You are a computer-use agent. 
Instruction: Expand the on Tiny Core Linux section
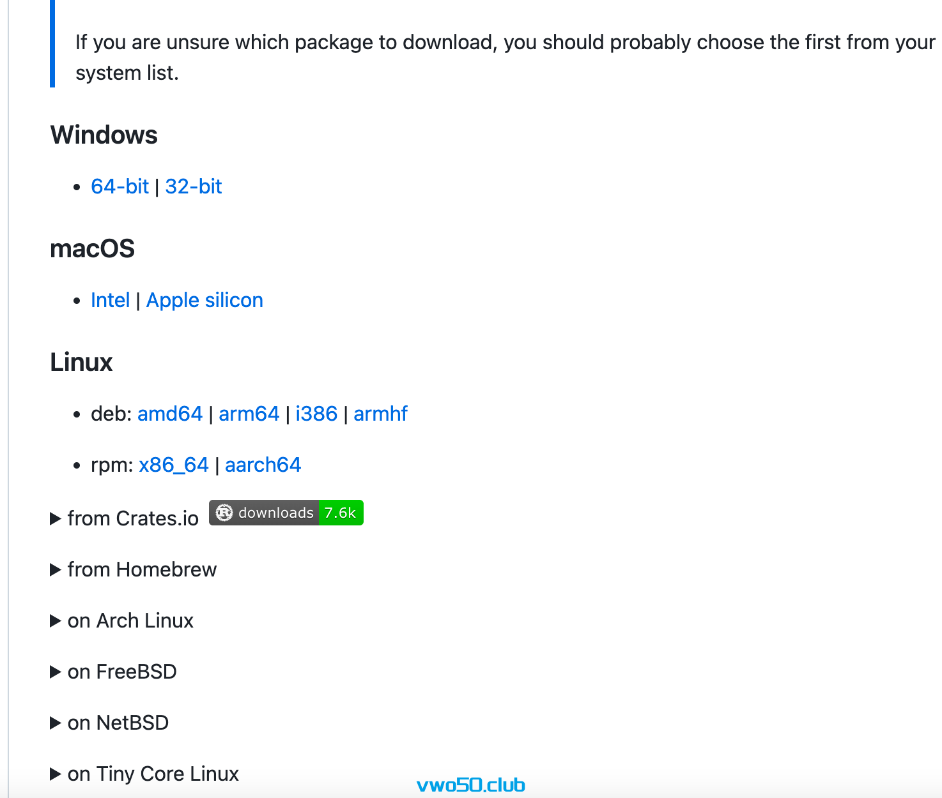pyautogui.click(x=144, y=774)
